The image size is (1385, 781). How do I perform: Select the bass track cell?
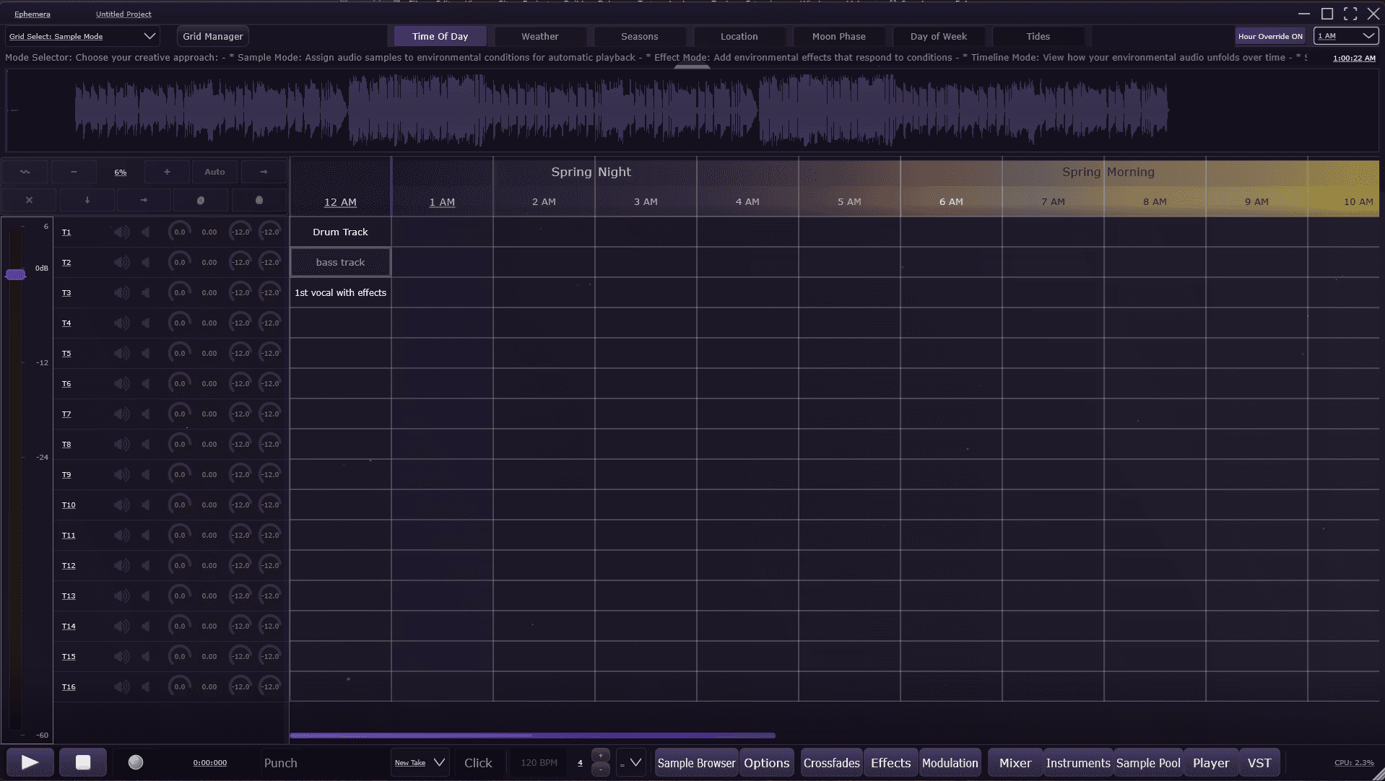click(x=340, y=262)
